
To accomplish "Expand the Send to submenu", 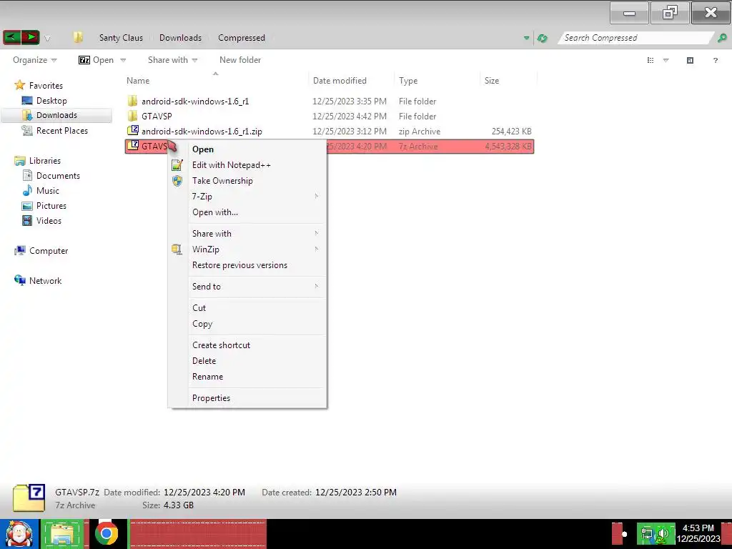I will 247,287.
